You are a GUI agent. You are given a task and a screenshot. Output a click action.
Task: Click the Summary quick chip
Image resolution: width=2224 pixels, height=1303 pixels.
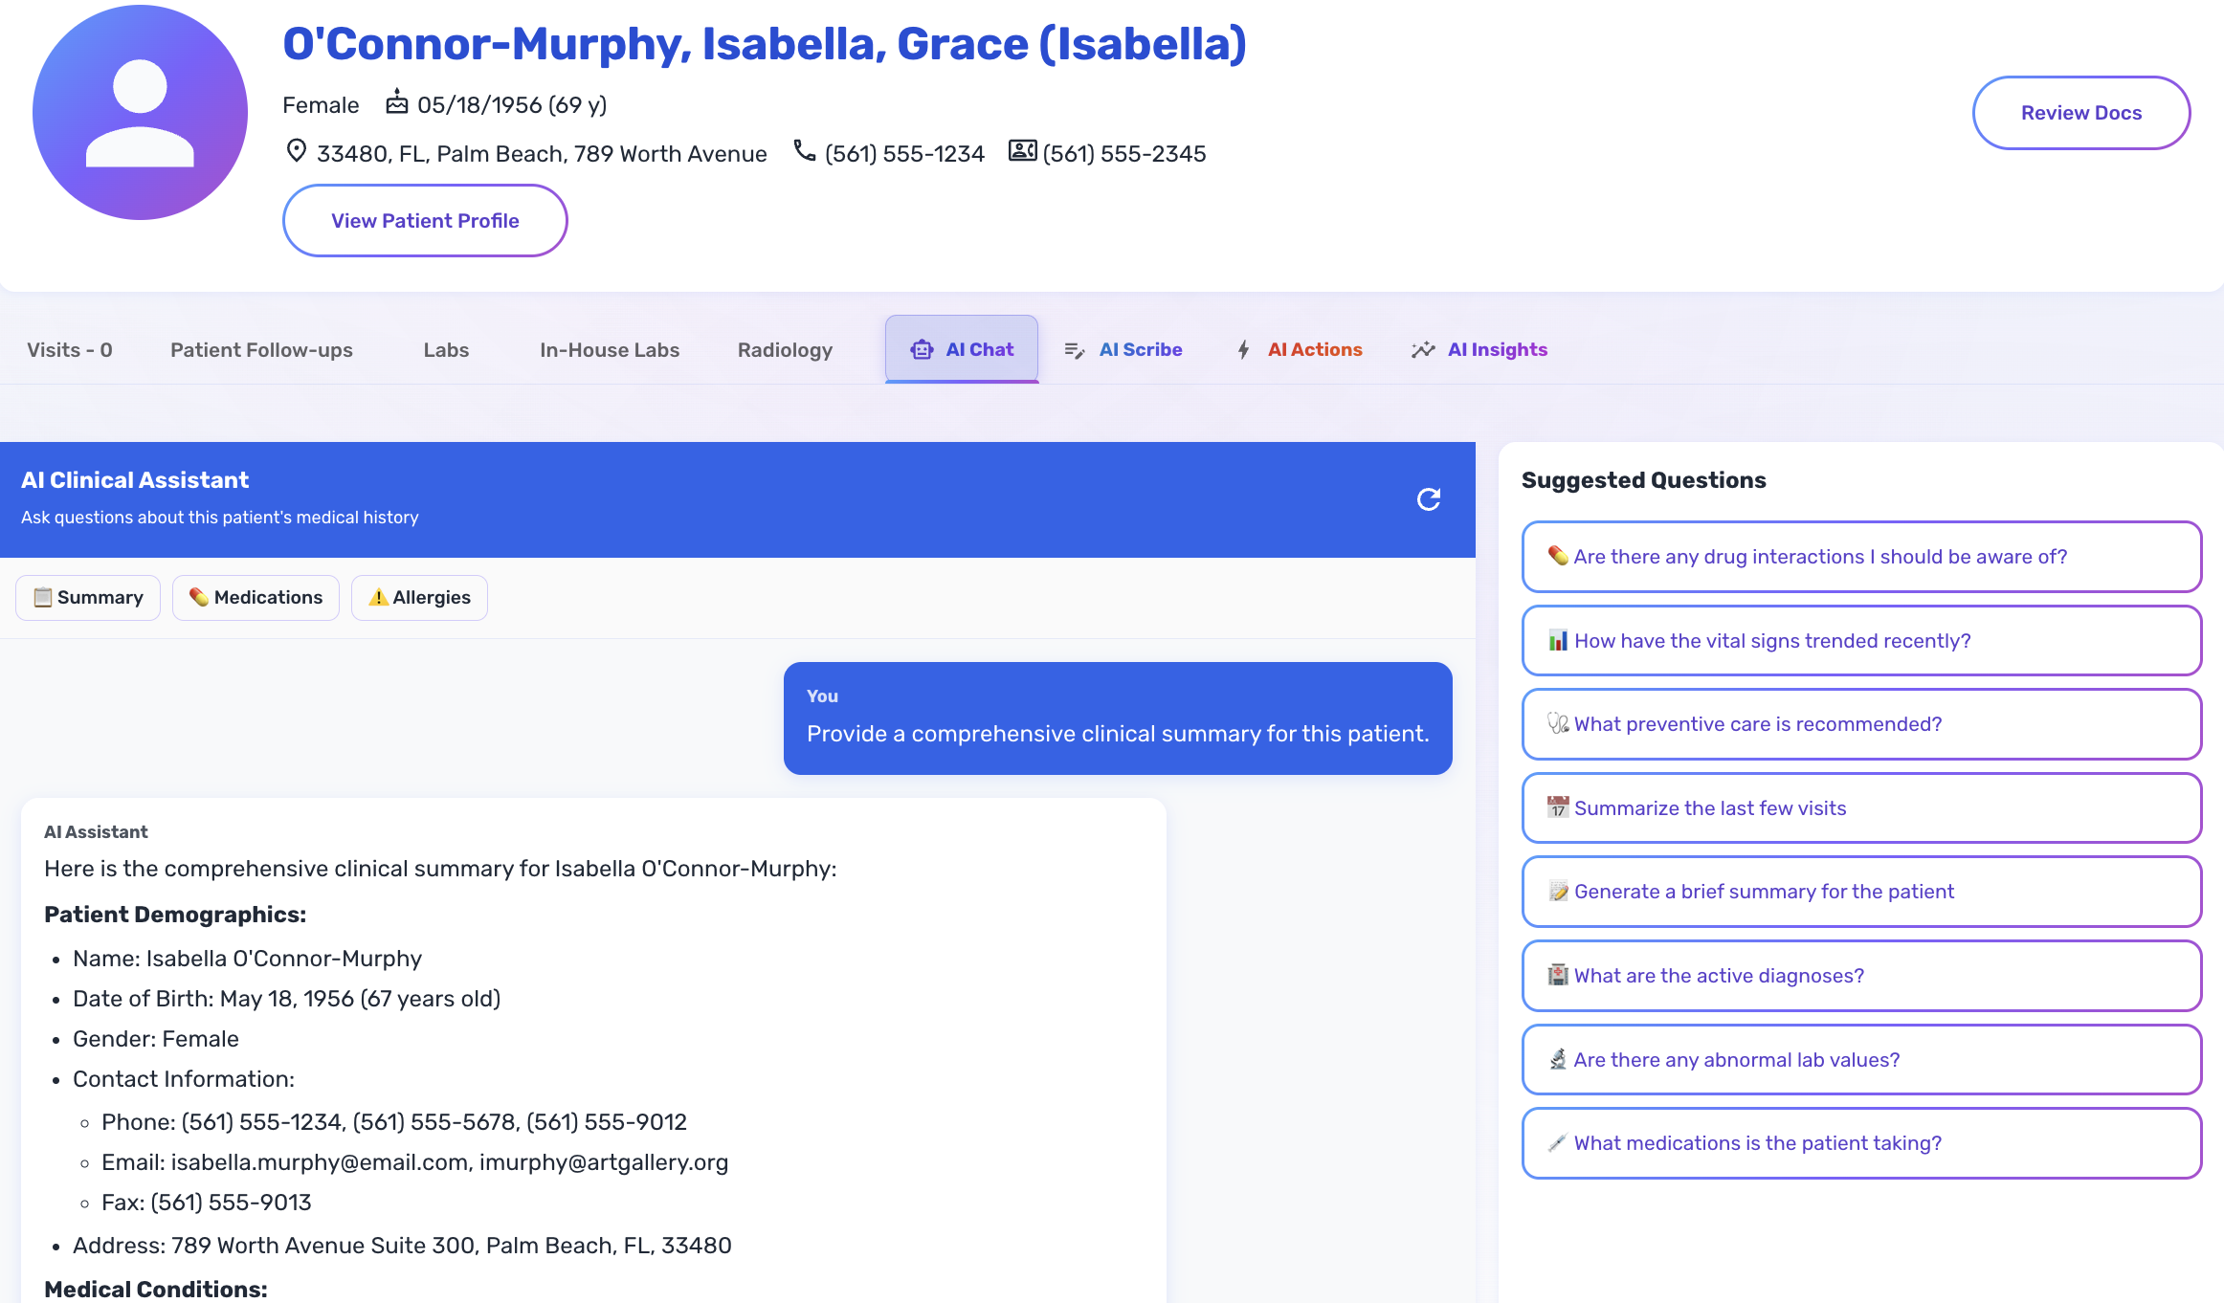coord(88,598)
